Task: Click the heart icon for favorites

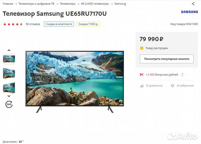Action: 172,86
